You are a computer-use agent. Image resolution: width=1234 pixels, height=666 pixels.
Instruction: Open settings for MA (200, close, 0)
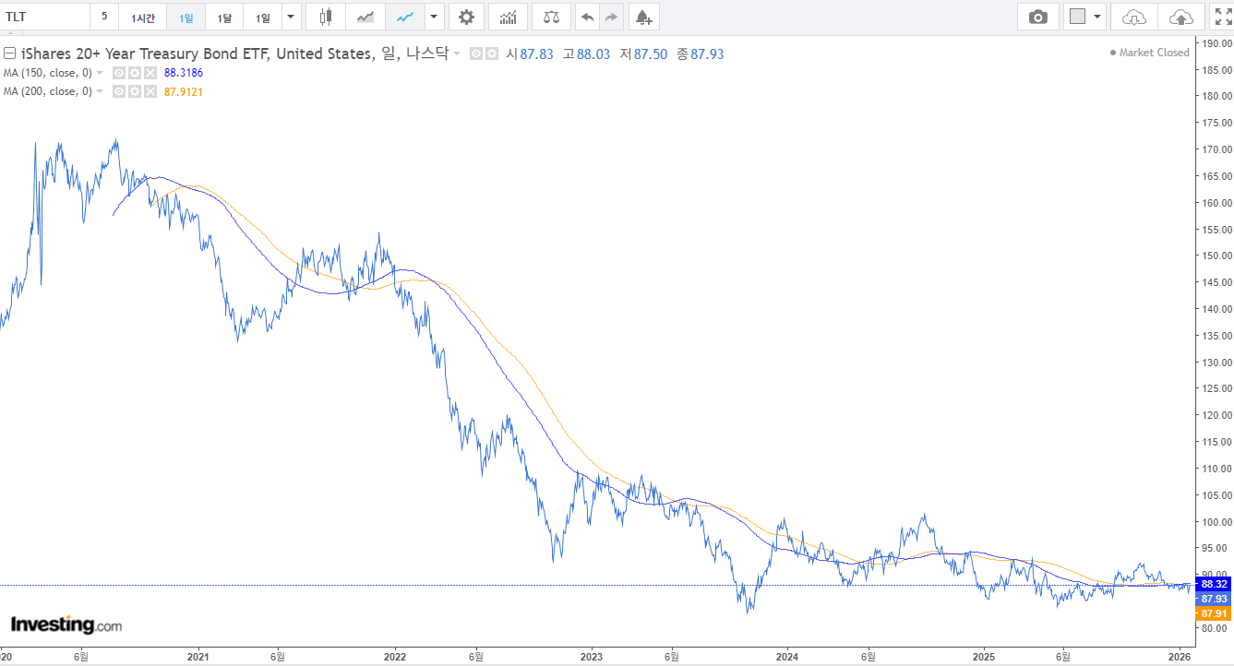point(134,91)
